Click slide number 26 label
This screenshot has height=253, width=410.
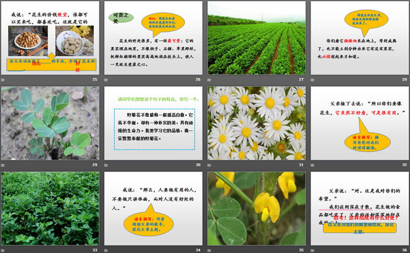[x=198, y=79]
